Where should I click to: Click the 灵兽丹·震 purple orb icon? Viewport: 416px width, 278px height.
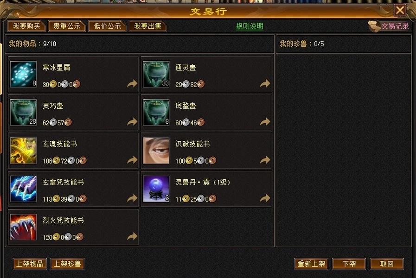(156, 189)
